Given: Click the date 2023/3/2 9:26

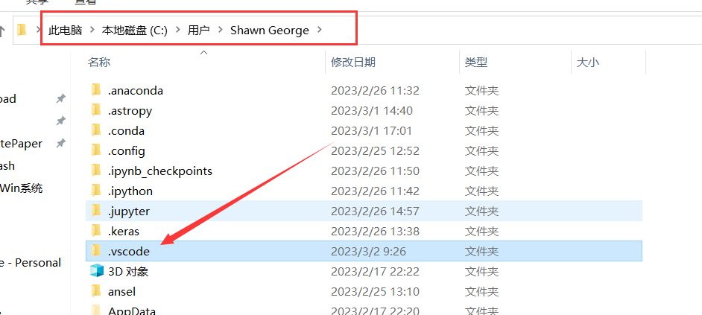Looking at the screenshot, I should coord(368,252).
